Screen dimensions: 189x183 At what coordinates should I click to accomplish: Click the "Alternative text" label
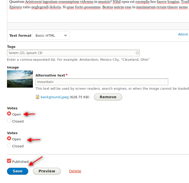pyautogui.click(x=50, y=75)
